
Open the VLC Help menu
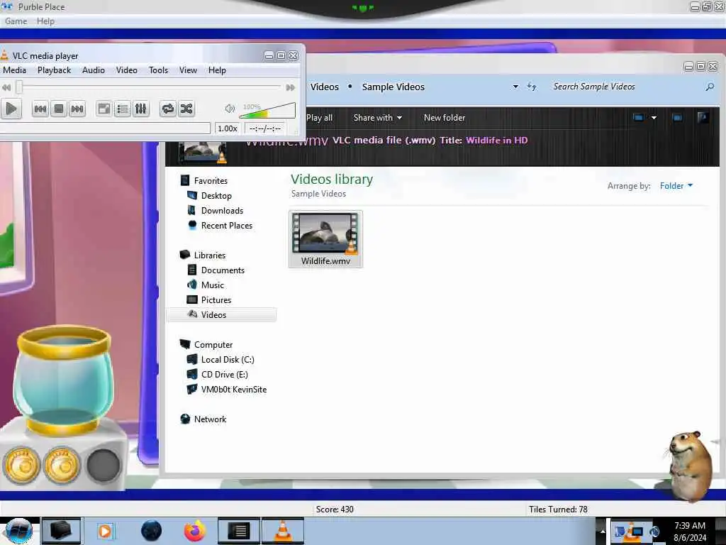(217, 70)
